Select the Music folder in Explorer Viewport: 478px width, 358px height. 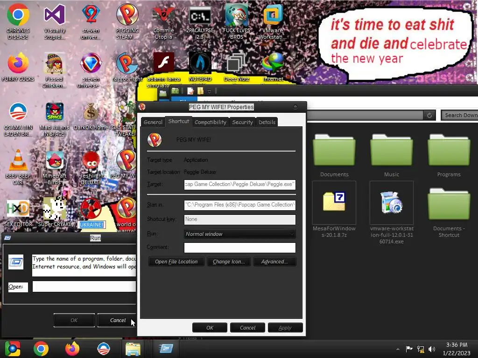[392, 155]
